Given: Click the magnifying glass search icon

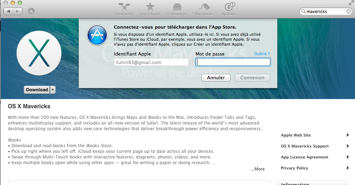Looking at the screenshot, I should tap(303, 11).
